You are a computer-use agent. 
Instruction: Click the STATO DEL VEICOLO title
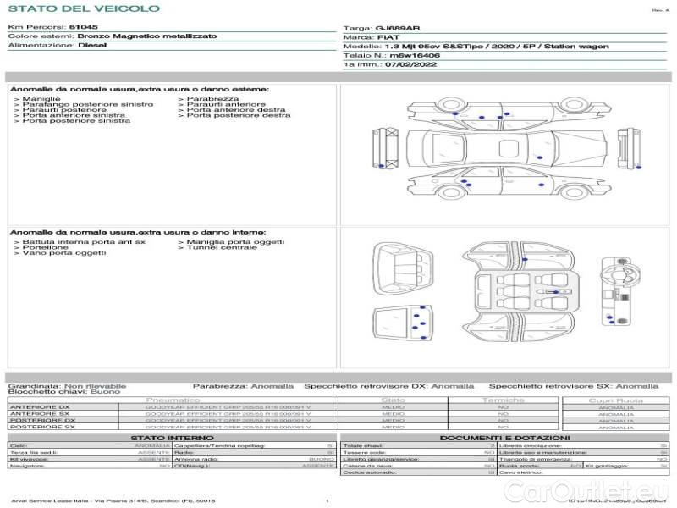point(84,8)
